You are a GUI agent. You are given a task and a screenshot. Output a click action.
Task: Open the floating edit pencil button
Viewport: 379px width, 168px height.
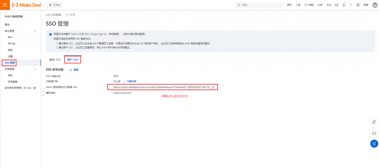pyautogui.click(x=374, y=122)
